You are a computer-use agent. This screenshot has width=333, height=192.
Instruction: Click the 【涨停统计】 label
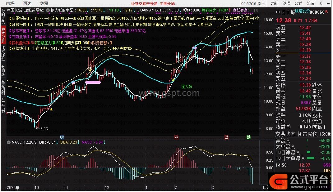coord(19,48)
